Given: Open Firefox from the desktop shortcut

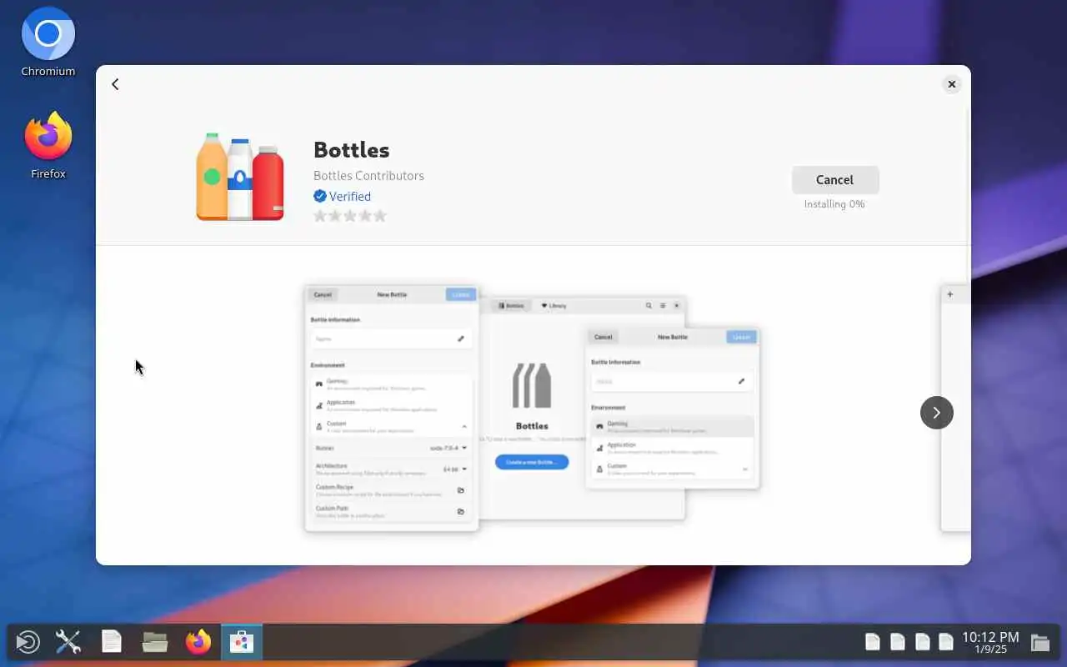Looking at the screenshot, I should pos(48,145).
